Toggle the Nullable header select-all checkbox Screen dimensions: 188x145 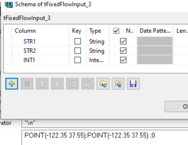(116, 31)
